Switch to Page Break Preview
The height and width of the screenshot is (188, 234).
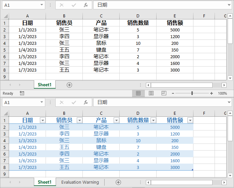pos(164,93)
